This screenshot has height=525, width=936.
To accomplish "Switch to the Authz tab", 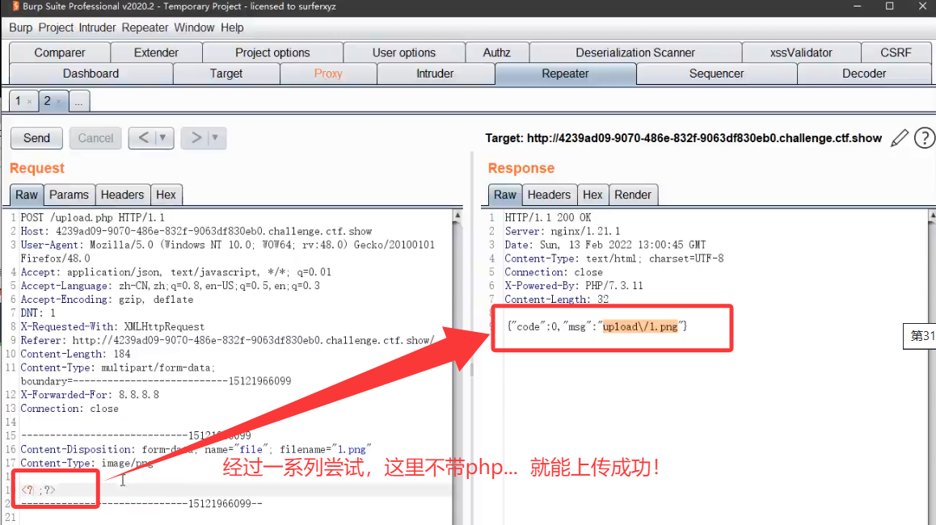I will click(496, 52).
